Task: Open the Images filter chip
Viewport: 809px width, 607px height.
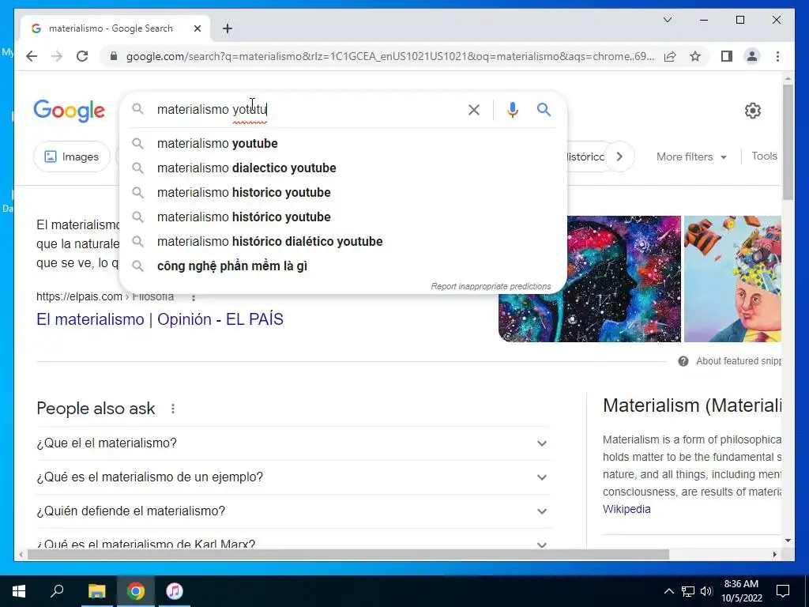Action: click(72, 156)
